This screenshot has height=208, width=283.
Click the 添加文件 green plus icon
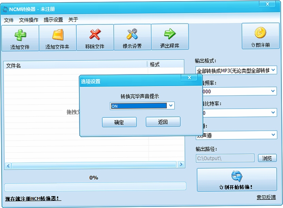coord(20,35)
